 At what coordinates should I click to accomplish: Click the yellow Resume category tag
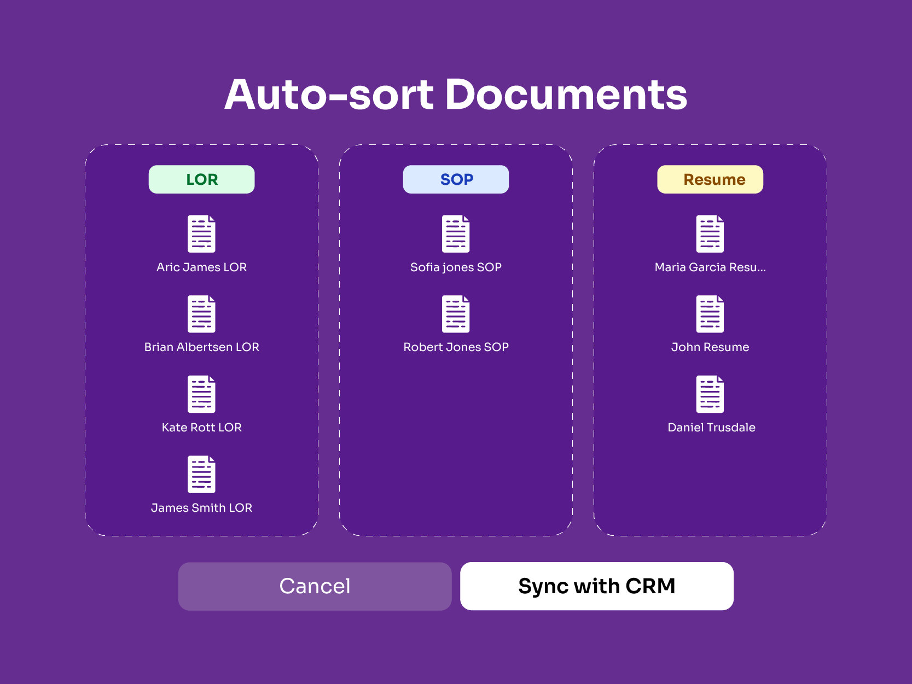[x=710, y=179]
